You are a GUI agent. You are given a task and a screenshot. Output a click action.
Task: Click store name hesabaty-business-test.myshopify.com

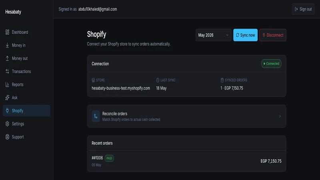[121, 88]
